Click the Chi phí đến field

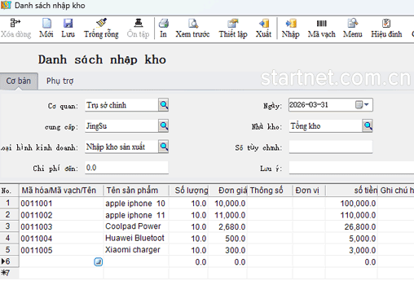(126, 168)
